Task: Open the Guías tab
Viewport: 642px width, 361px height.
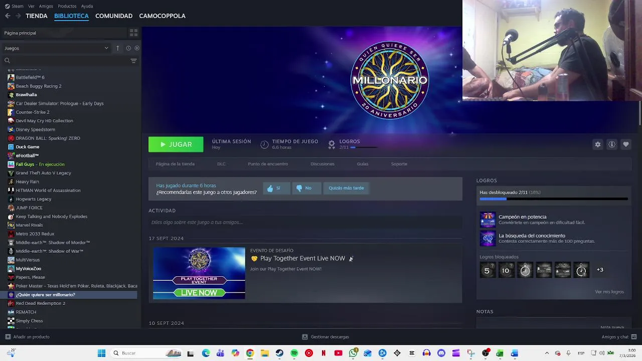Action: (363, 164)
